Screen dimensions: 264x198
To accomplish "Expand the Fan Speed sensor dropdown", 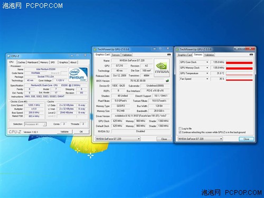I will [x=207, y=79].
